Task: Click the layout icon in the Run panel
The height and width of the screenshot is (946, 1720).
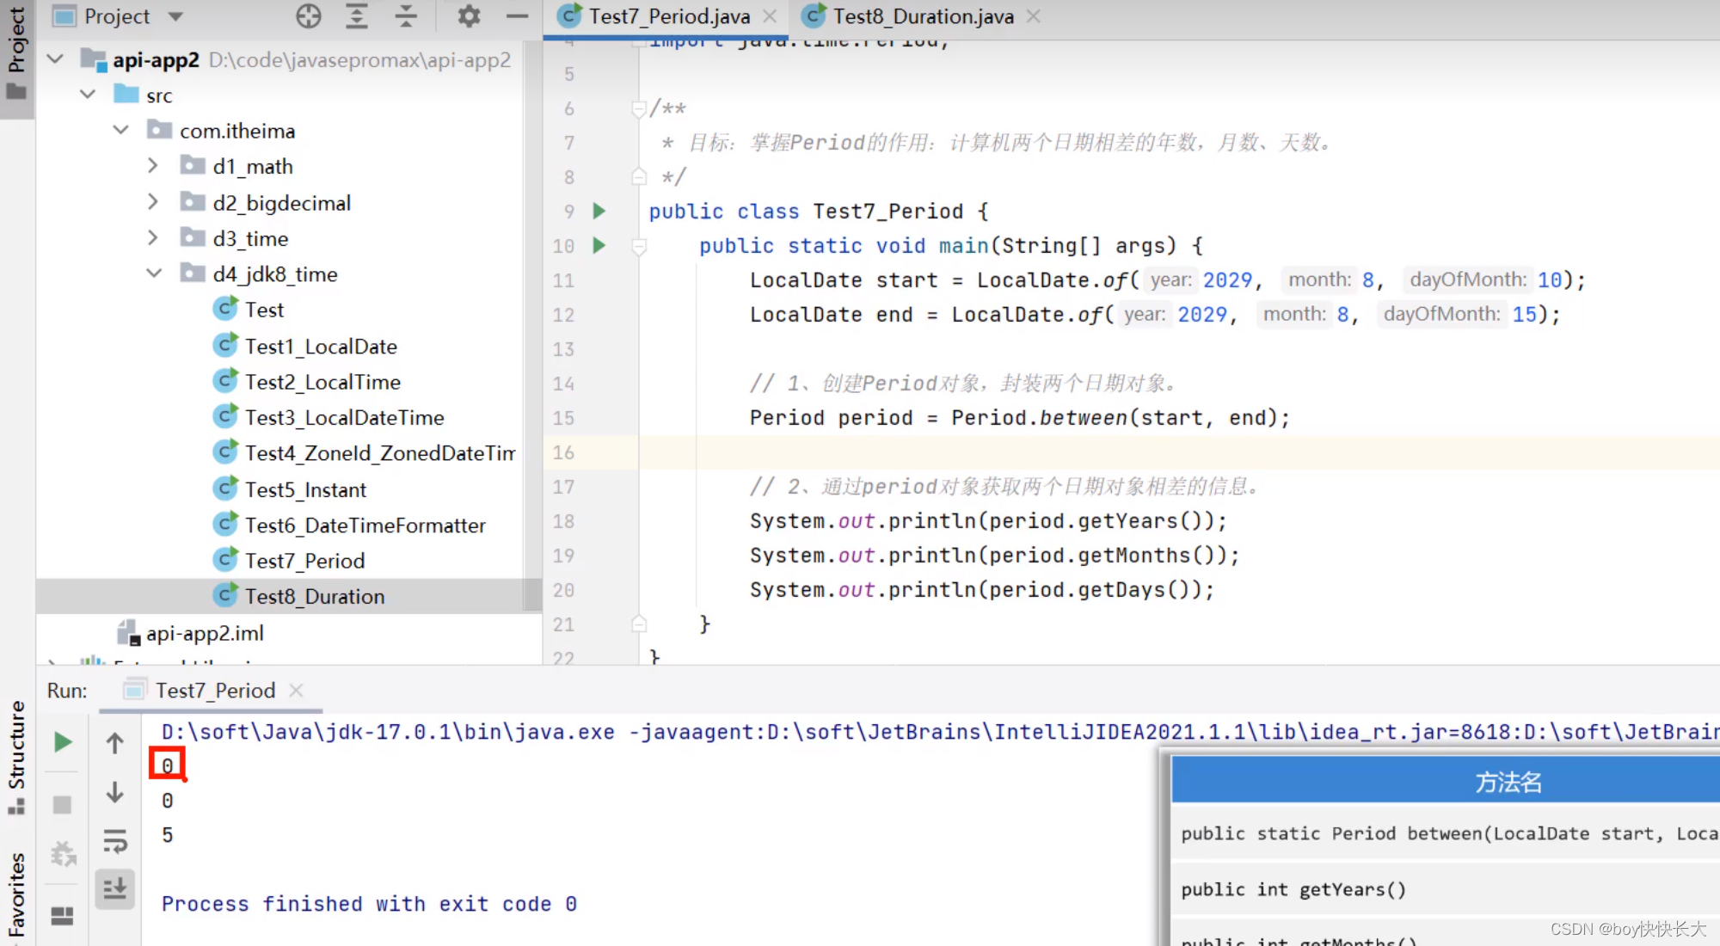Action: [62, 916]
